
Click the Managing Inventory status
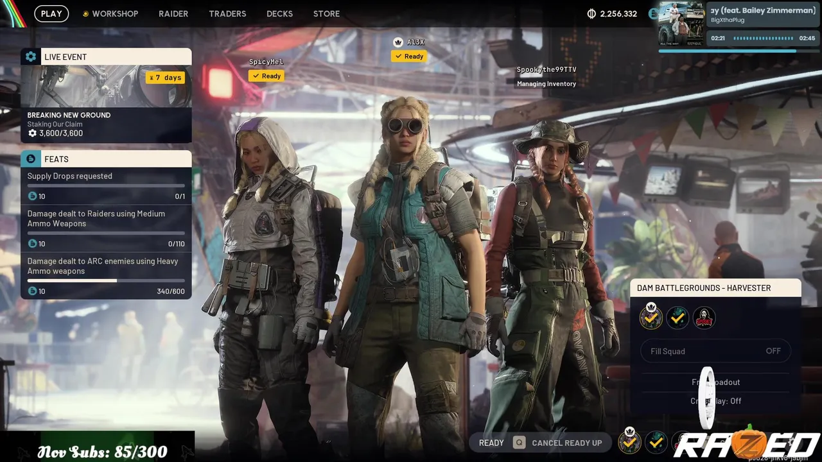[547, 83]
